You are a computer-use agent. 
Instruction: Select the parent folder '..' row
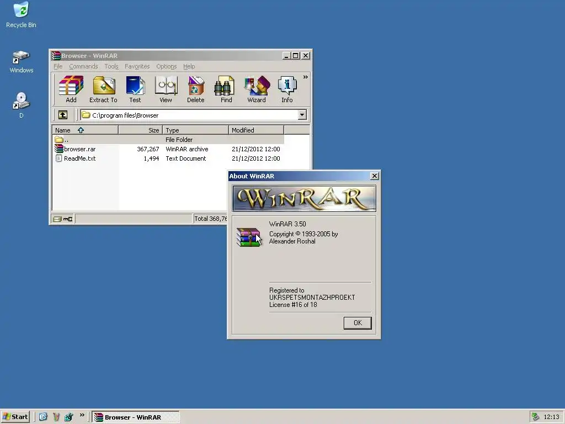point(168,140)
